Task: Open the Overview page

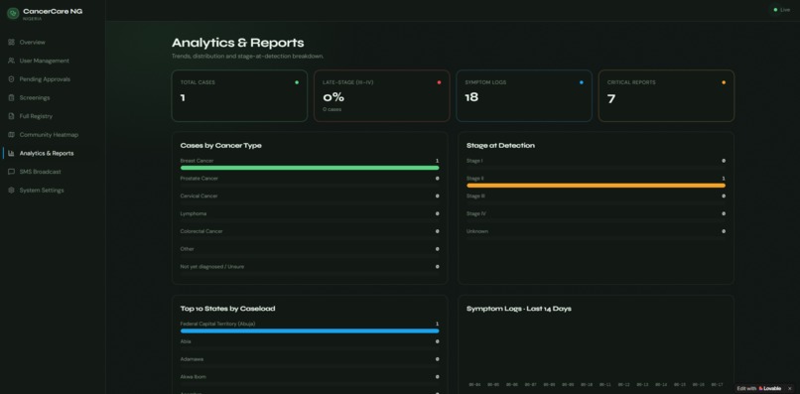Action: (x=53, y=43)
